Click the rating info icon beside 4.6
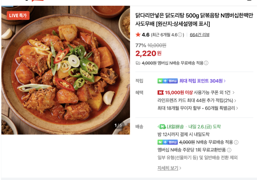 pos(180,35)
